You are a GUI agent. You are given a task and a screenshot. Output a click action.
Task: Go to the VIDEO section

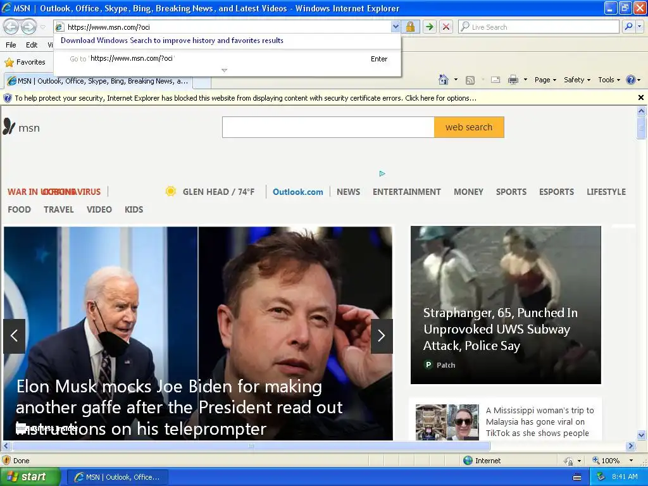99,209
